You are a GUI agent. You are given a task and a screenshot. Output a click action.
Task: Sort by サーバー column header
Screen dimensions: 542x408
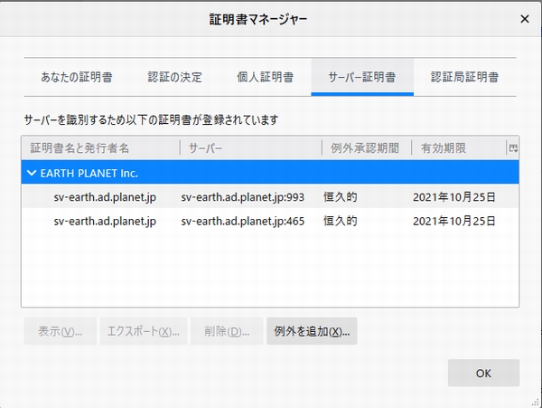(251, 148)
